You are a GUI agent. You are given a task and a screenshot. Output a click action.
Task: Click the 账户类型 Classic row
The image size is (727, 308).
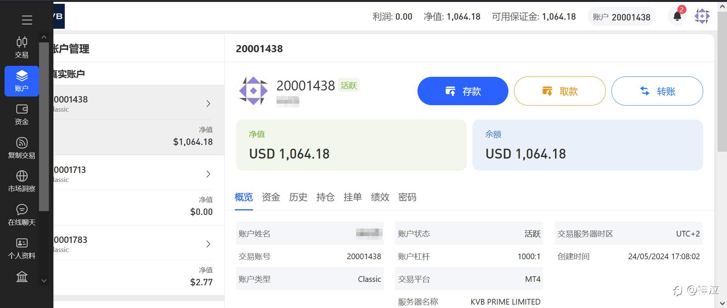click(x=310, y=279)
